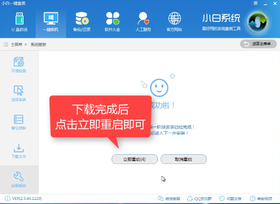Click 主菜单 in the breadcrumb
The image size is (280, 204).
click(17, 44)
